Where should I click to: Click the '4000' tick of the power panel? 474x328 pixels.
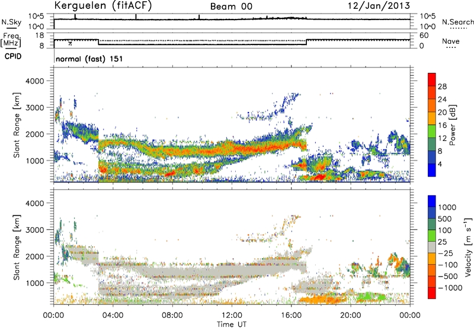34,81
